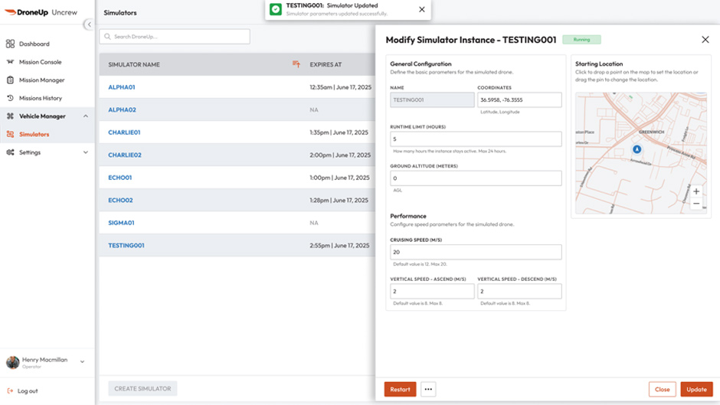Close the Modify Simulator Instance panel with X
This screenshot has height=405, width=720.
point(705,40)
